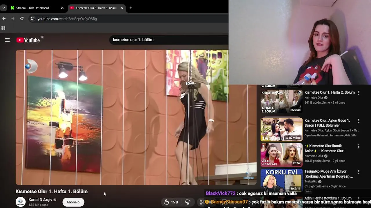371x208 pixels.
Task: Open the Kısmetse Olur İkonik Anlar thumbnail
Action: point(281,155)
